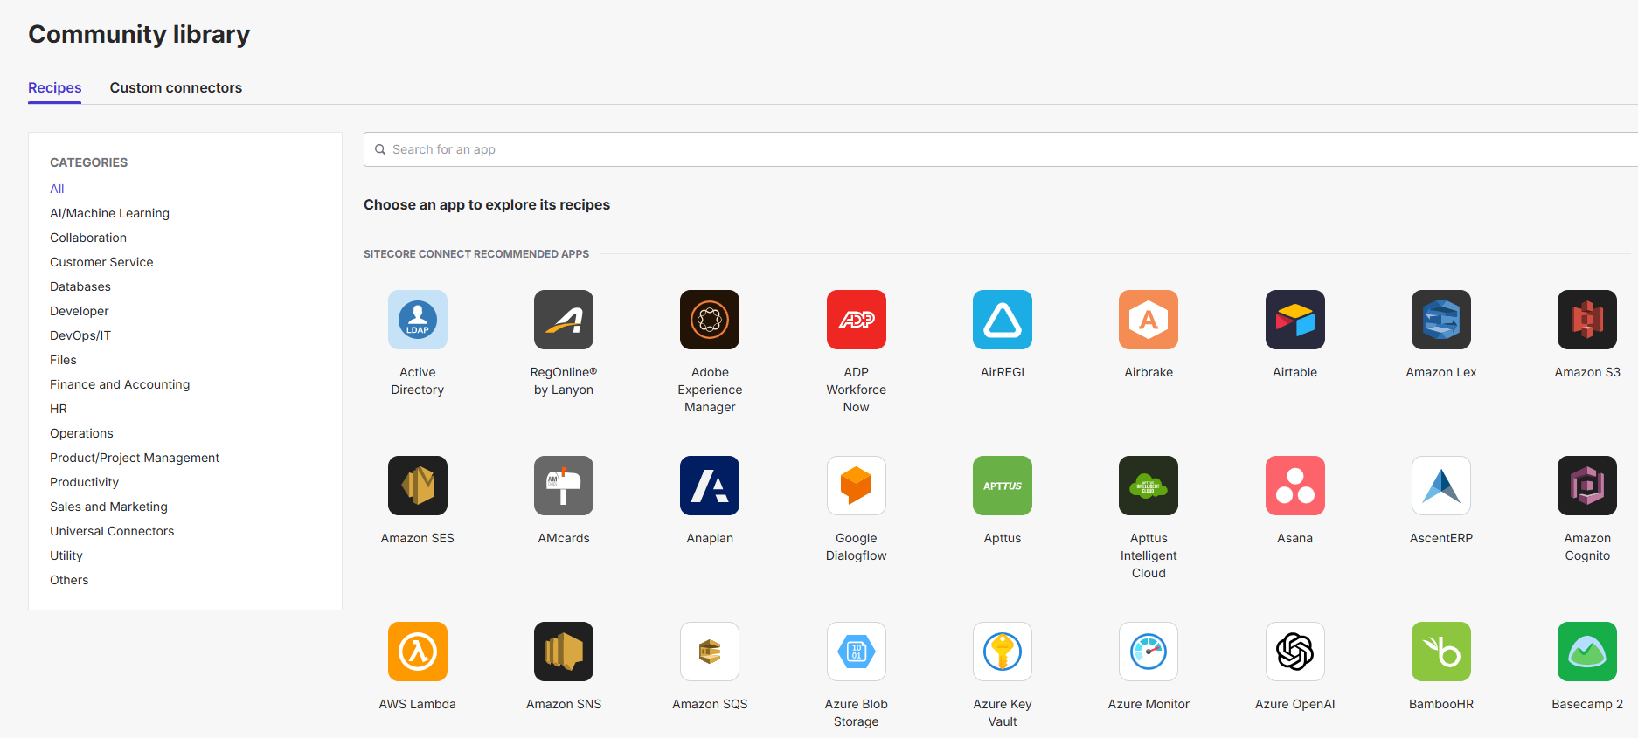Show the Finance and Accounting category
Image resolution: width=1638 pixels, height=738 pixels.
pyautogui.click(x=120, y=384)
